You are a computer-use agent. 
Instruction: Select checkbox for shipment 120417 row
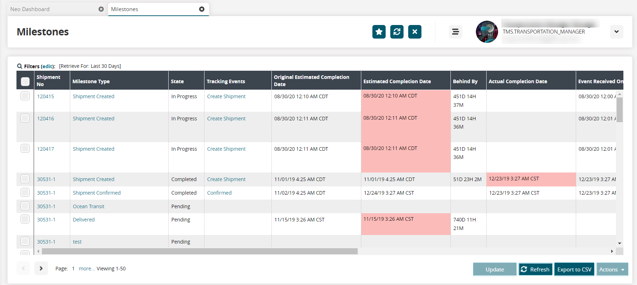(25, 148)
